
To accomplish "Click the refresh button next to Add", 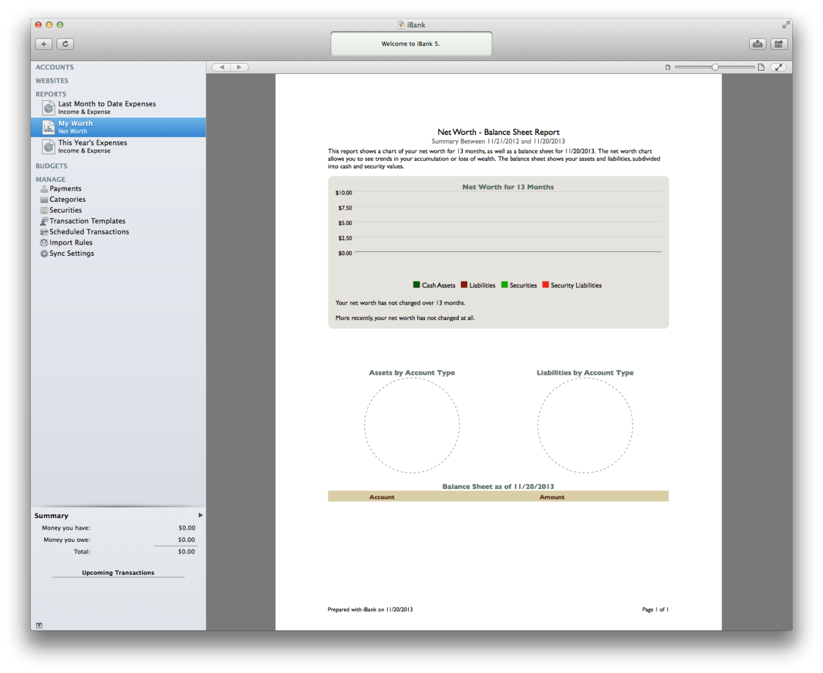I will tap(65, 44).
